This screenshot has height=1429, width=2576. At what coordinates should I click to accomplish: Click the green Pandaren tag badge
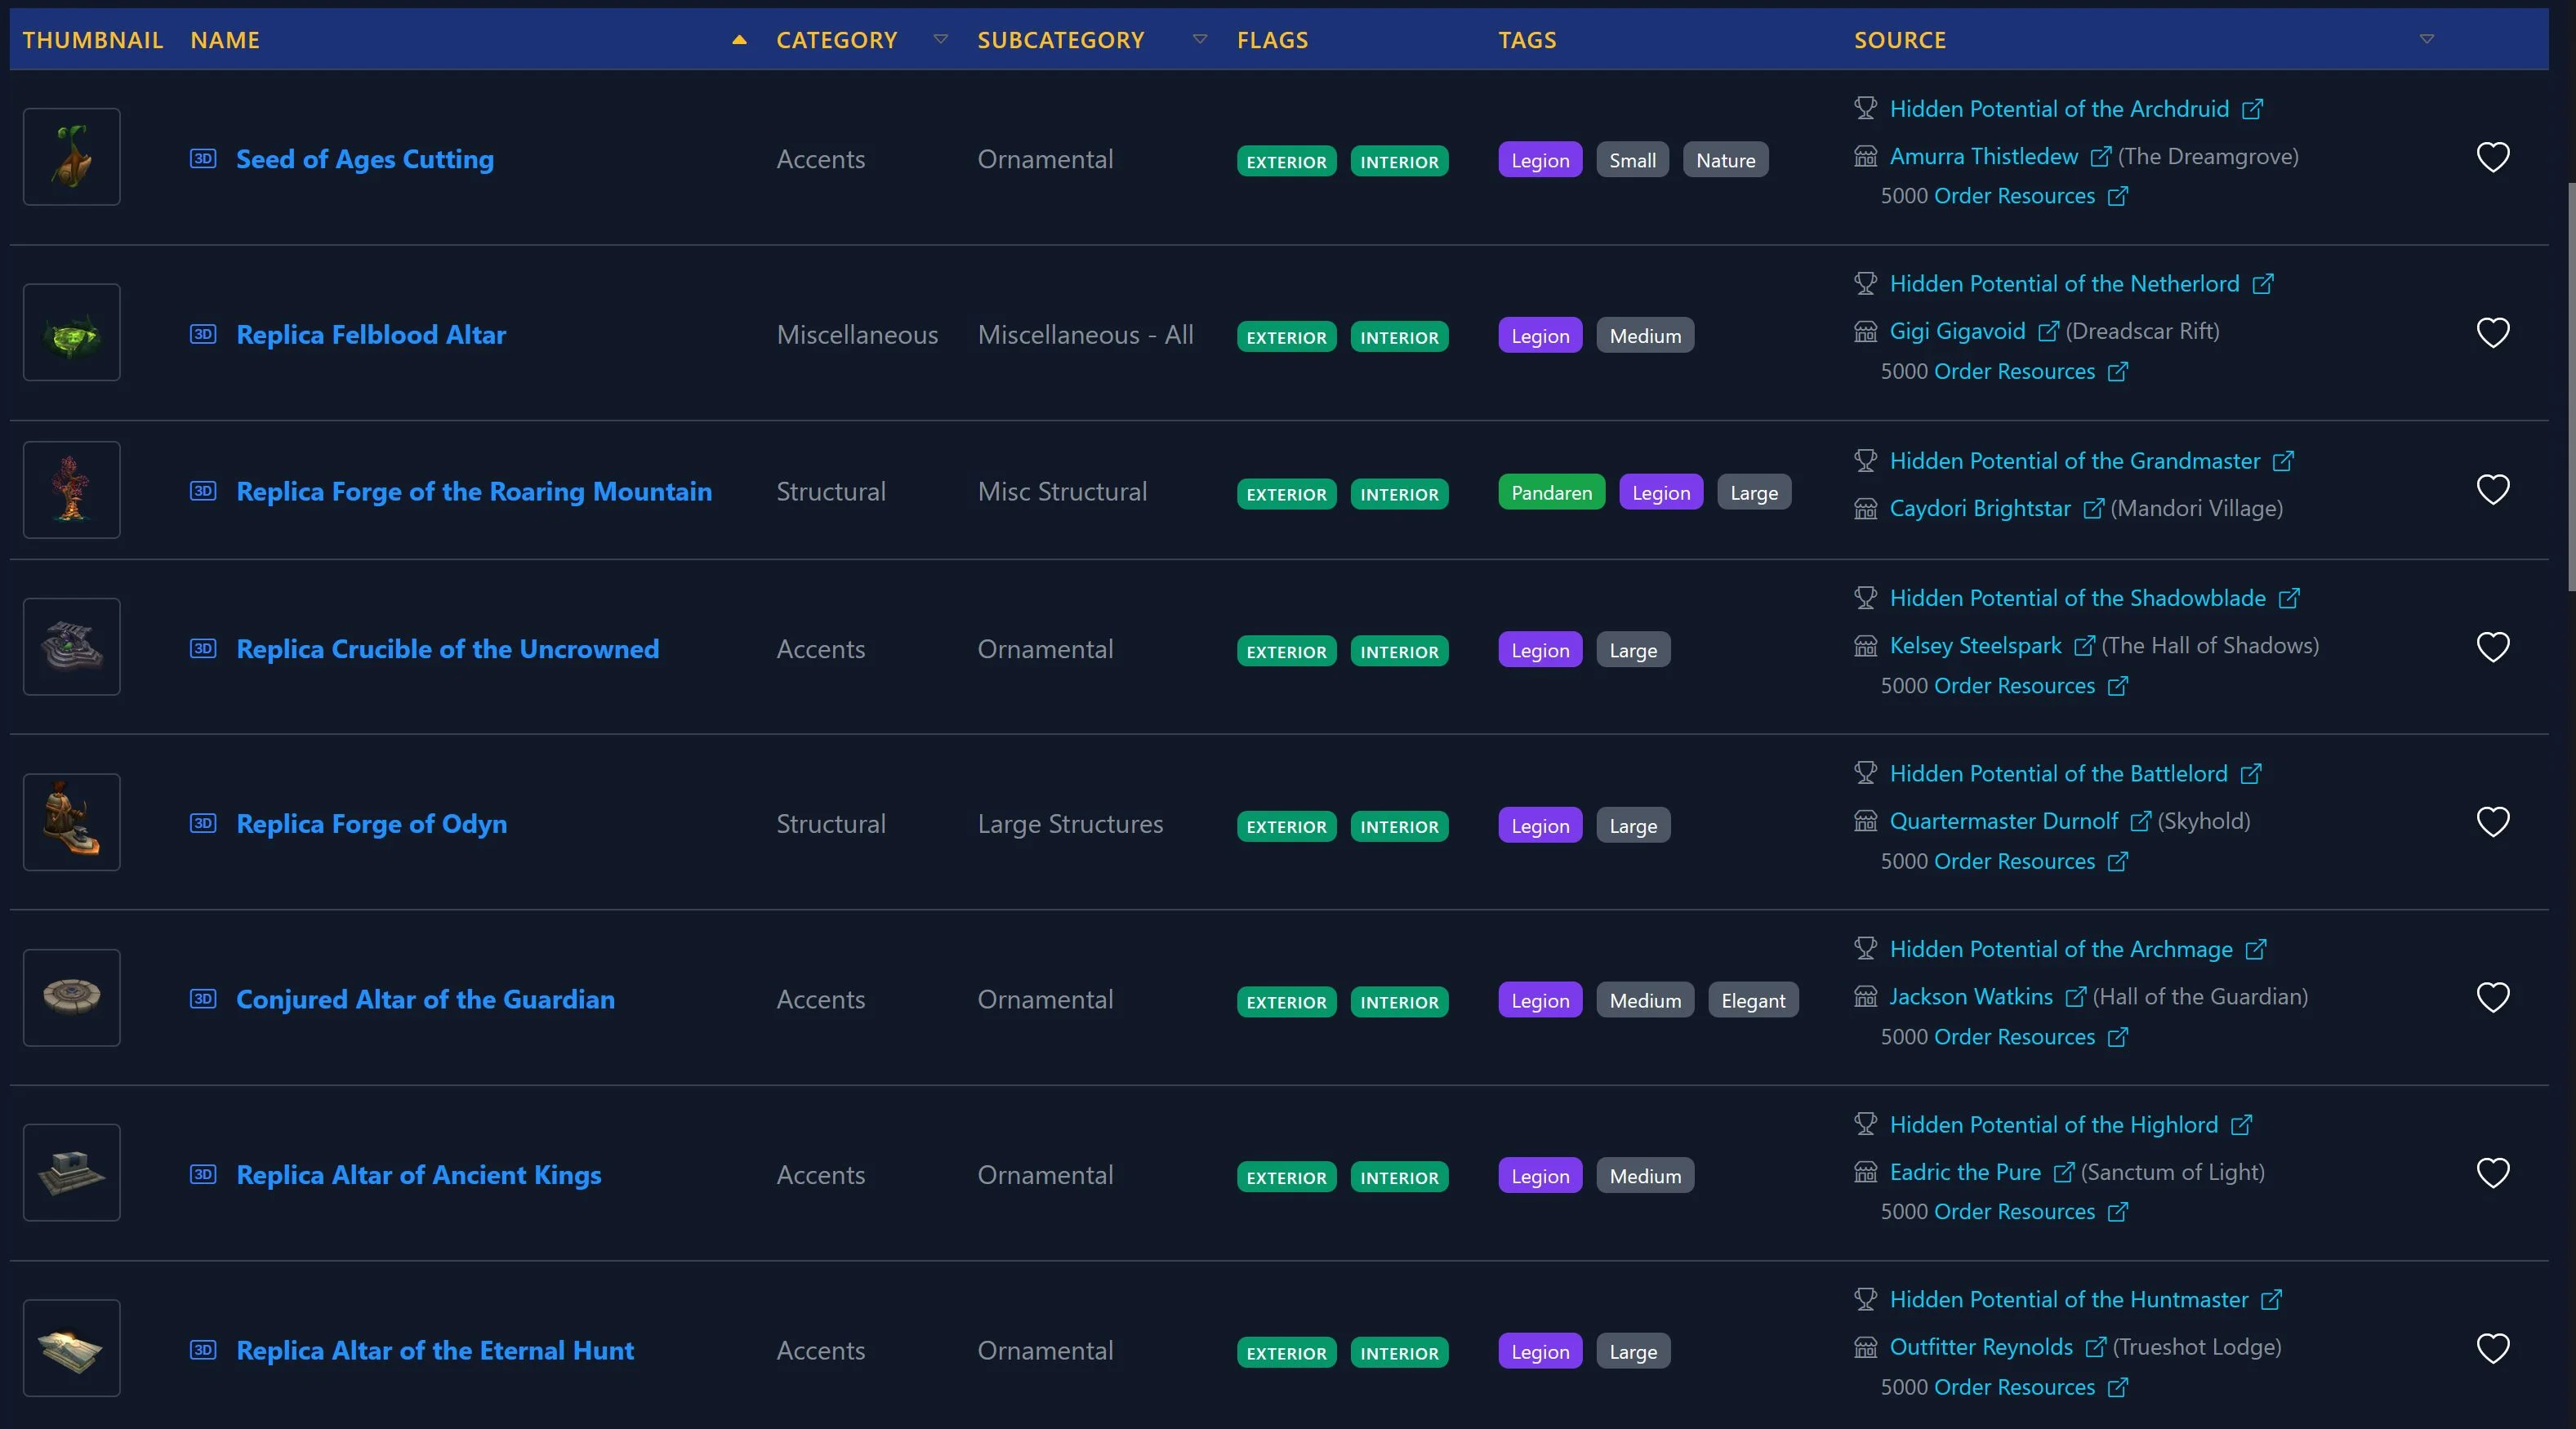tap(1551, 492)
